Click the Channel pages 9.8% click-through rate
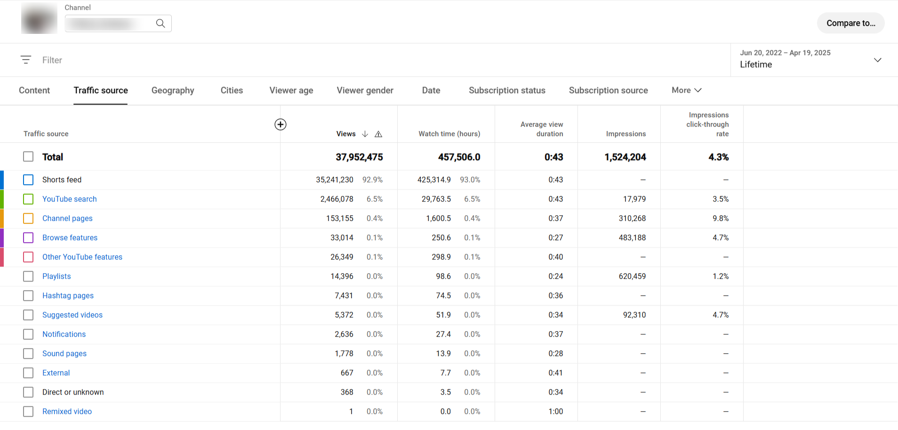This screenshot has height=430, width=898. tap(721, 218)
